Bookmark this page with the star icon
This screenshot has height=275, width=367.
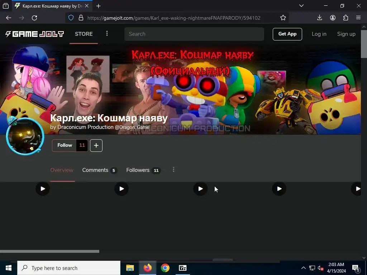tap(283, 18)
